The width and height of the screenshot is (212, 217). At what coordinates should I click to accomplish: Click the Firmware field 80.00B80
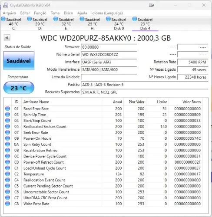pos(109,47)
